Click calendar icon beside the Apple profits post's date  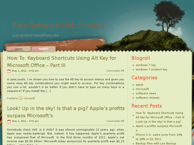click(9, 121)
